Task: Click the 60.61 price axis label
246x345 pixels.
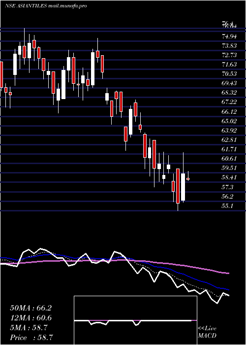Action: pos(229,158)
